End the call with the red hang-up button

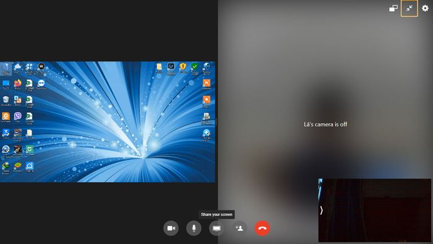[x=262, y=229]
